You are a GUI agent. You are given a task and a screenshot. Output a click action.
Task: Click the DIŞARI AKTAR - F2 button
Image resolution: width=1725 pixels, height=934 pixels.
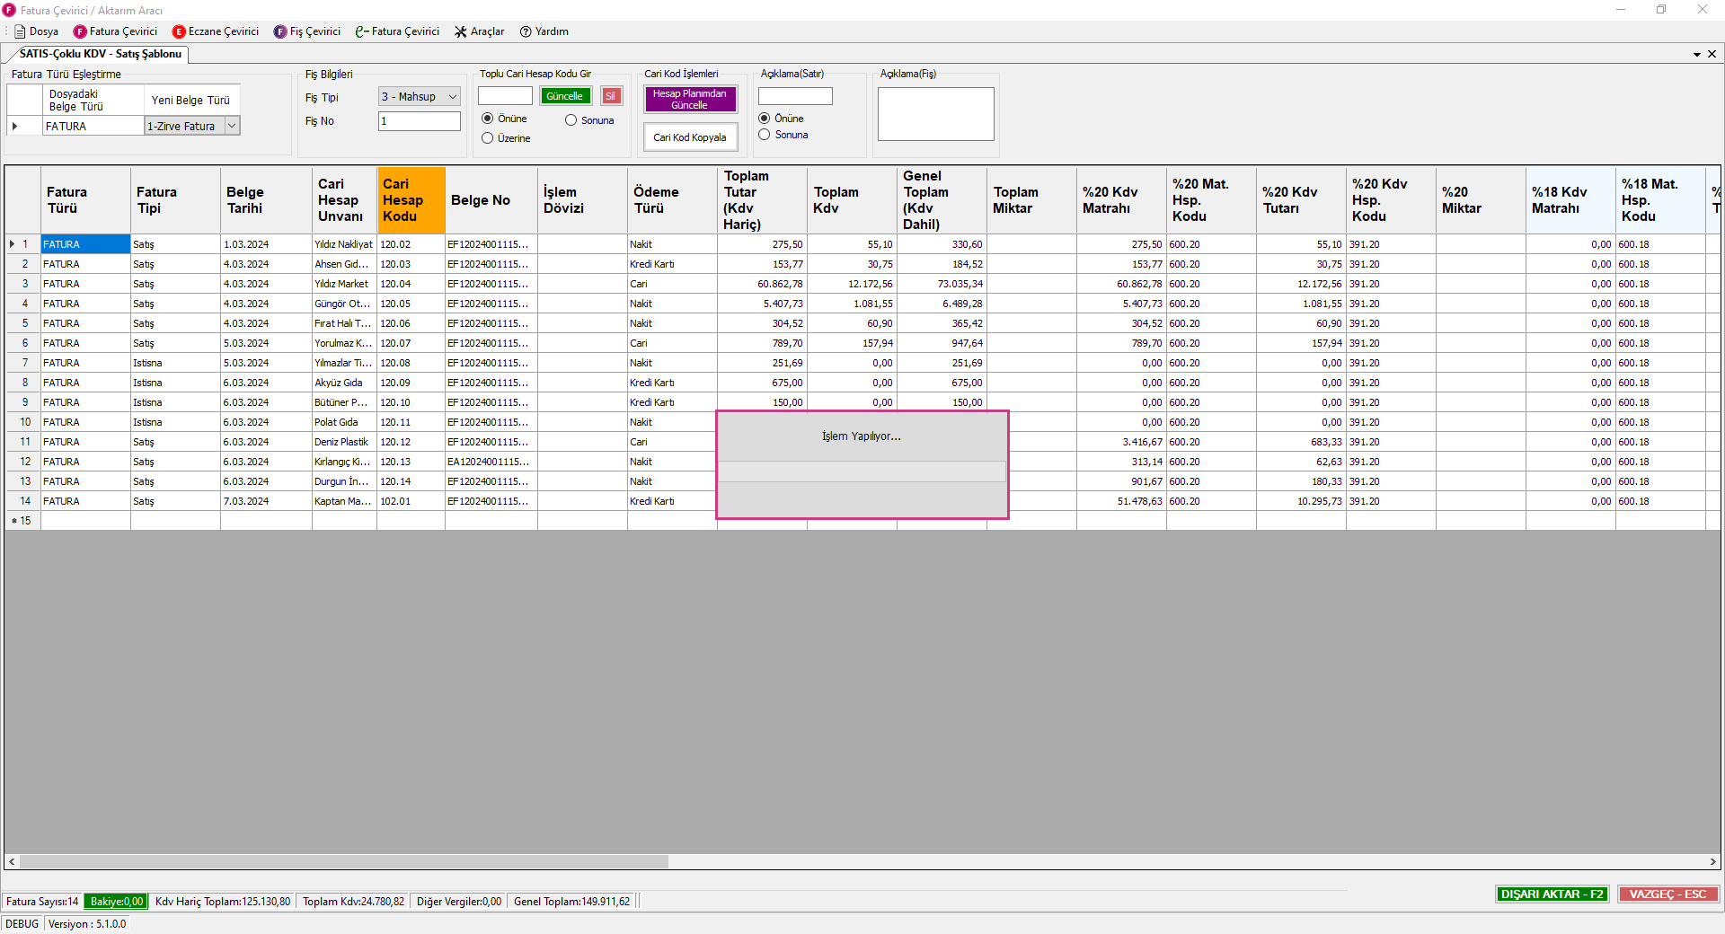[1552, 894]
